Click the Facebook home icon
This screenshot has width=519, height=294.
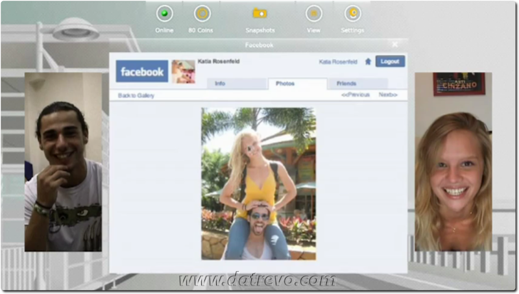(x=368, y=62)
